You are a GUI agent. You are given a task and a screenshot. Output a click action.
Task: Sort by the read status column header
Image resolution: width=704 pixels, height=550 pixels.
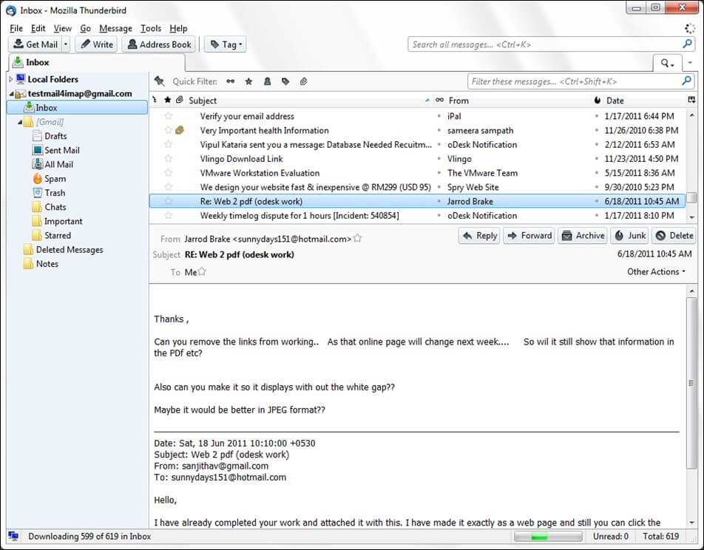click(x=439, y=100)
